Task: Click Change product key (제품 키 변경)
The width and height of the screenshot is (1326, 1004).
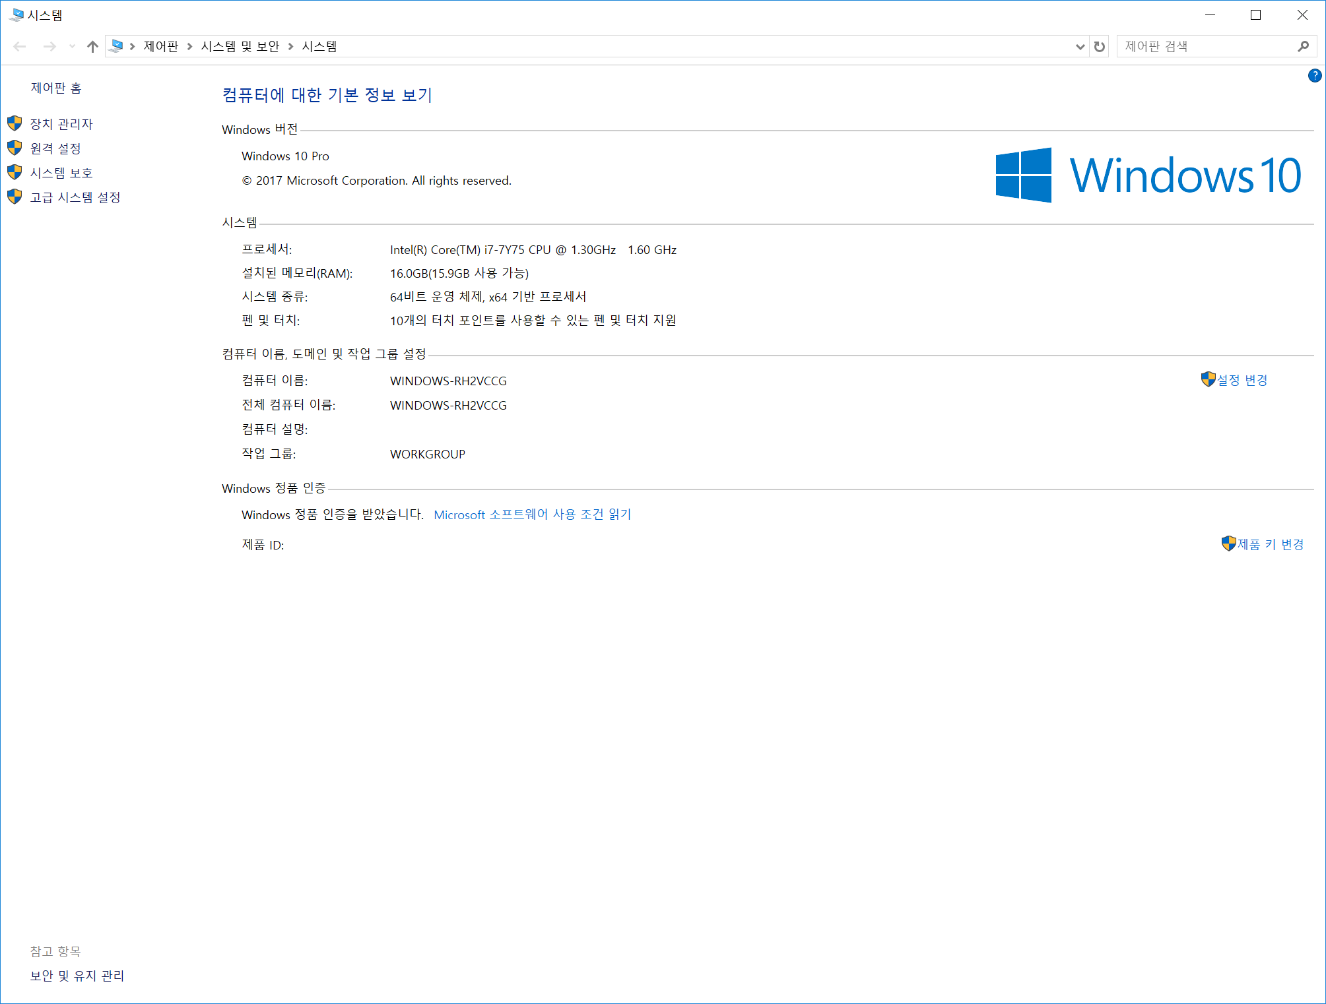Action: (1271, 545)
